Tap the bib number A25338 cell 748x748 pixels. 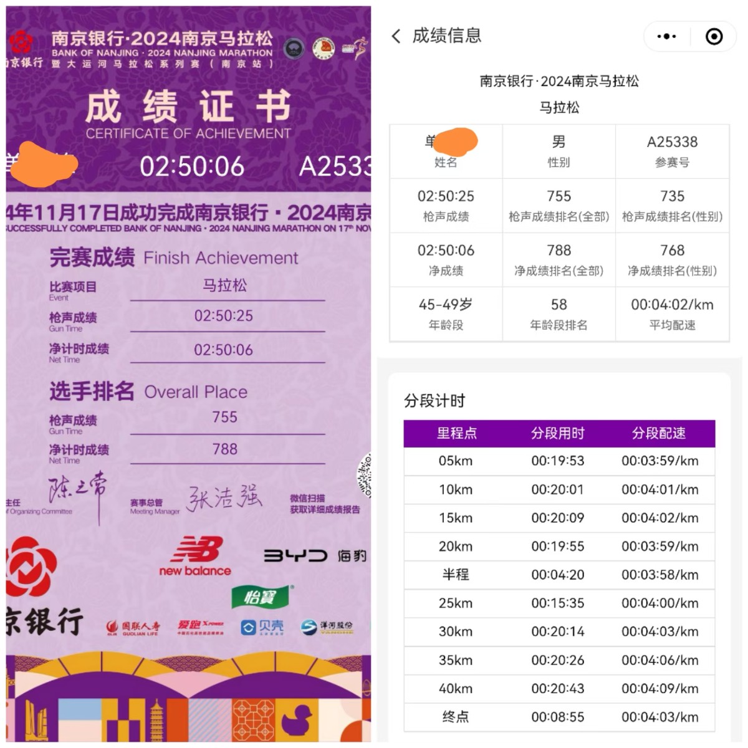click(x=672, y=151)
